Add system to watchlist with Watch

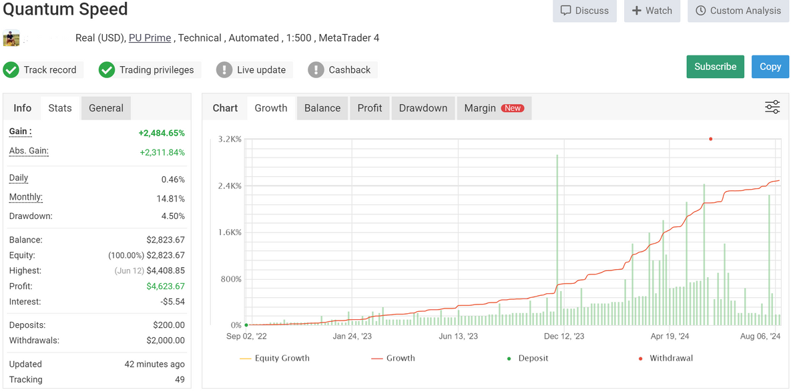(x=651, y=11)
